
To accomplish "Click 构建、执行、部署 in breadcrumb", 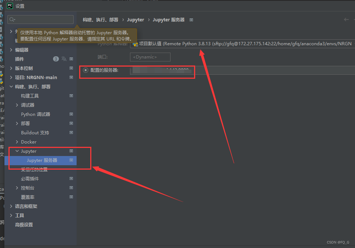I will (101, 20).
